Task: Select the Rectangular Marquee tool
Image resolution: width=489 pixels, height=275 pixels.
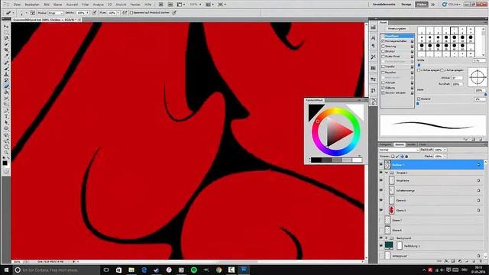Action: 6,32
